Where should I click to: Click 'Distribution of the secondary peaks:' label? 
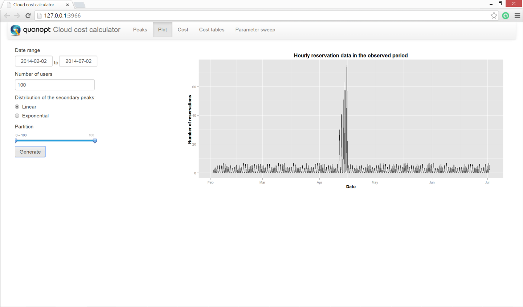pyautogui.click(x=55, y=98)
